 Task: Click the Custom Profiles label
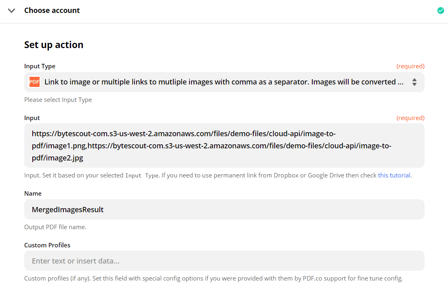tap(47, 245)
